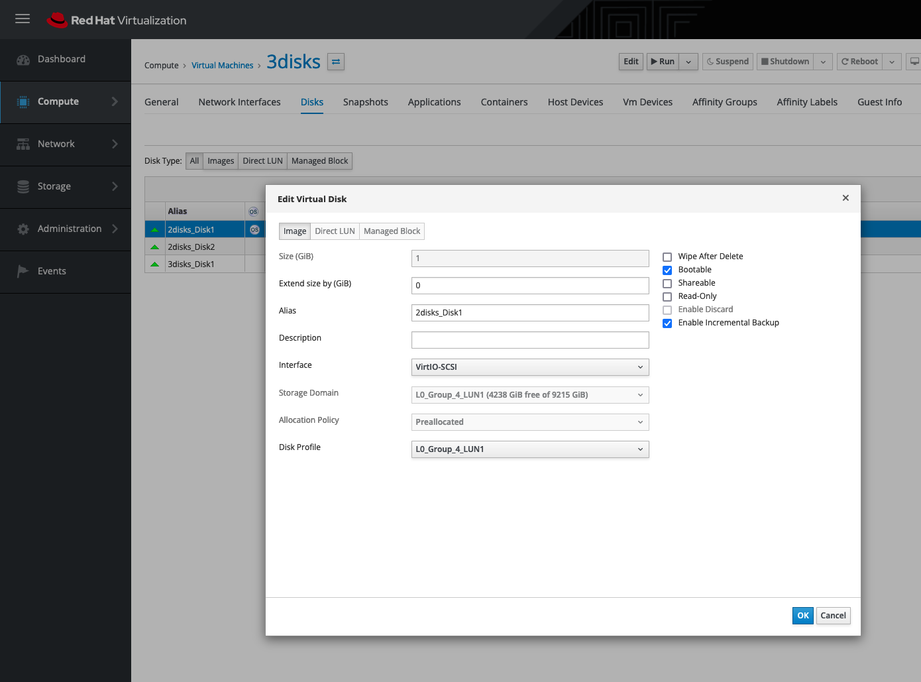Open the hamburger navigation menu

tap(23, 19)
